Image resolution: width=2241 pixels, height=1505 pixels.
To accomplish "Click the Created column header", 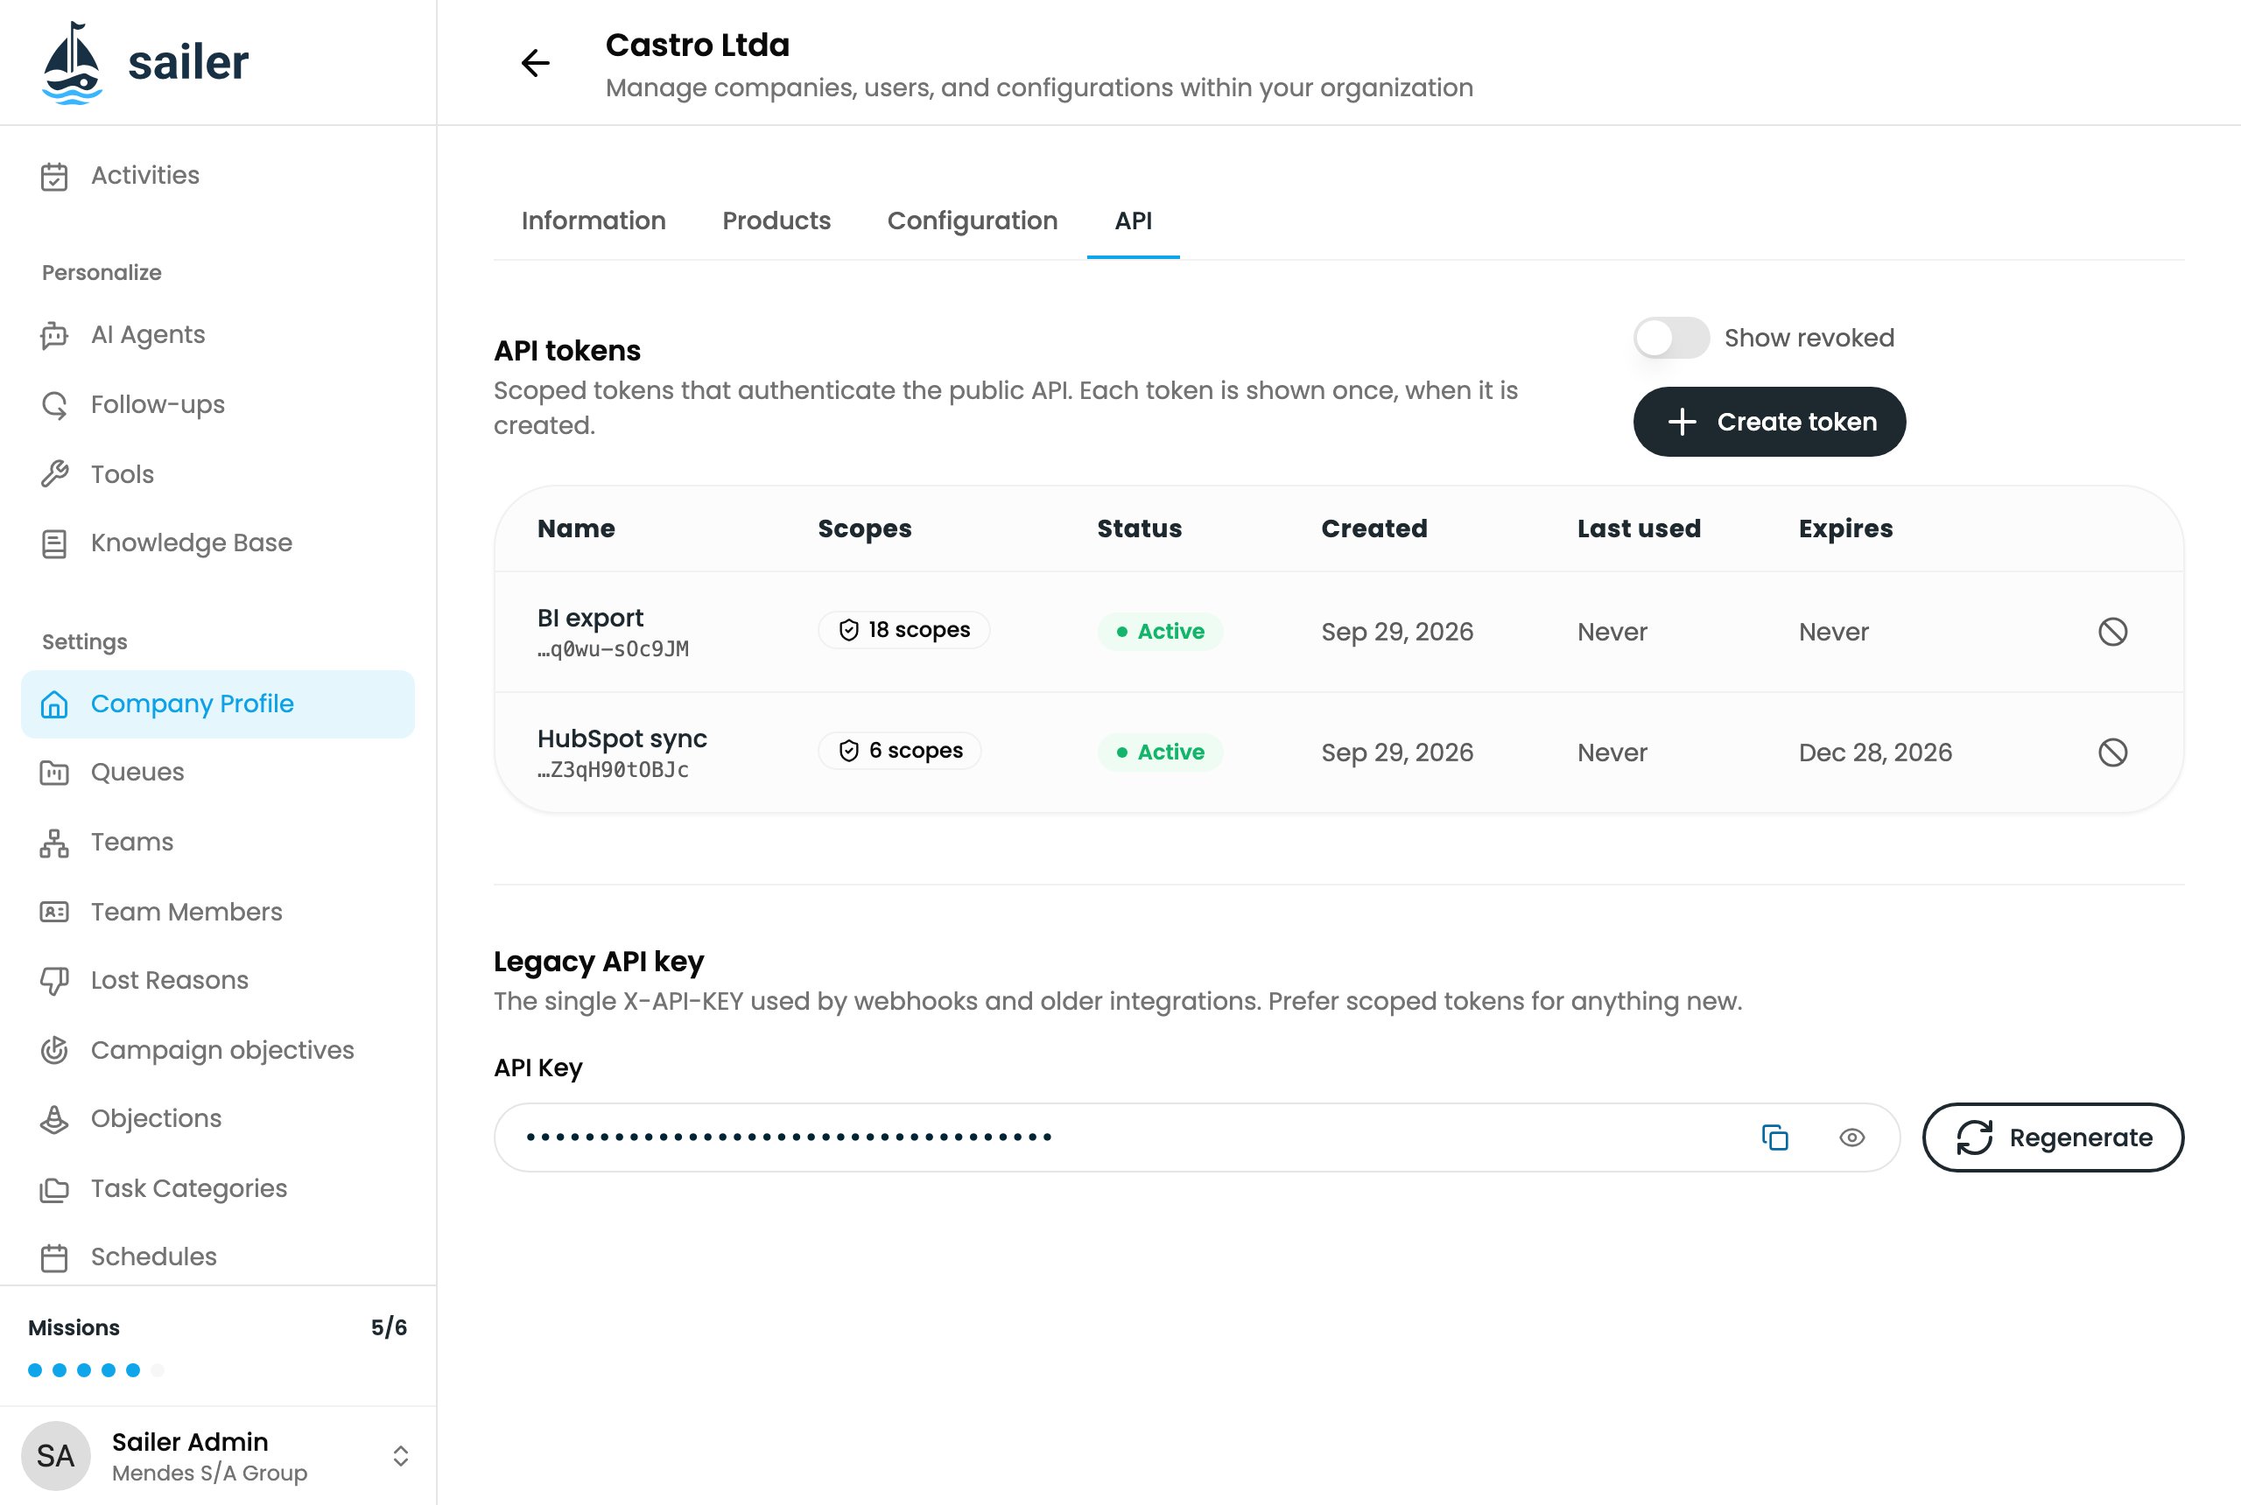I will 1374,528.
